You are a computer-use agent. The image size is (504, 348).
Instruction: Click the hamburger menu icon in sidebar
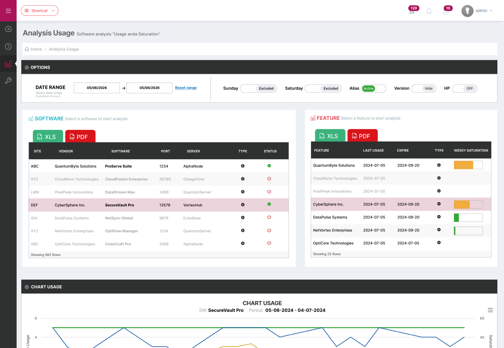coord(8,11)
